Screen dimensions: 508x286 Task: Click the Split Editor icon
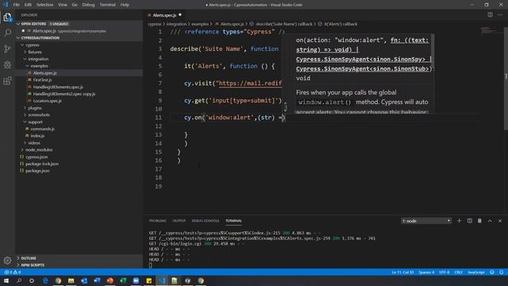click(x=490, y=14)
